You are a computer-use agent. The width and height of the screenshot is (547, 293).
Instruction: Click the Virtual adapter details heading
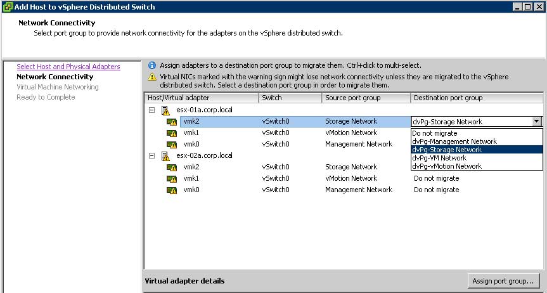(184, 281)
